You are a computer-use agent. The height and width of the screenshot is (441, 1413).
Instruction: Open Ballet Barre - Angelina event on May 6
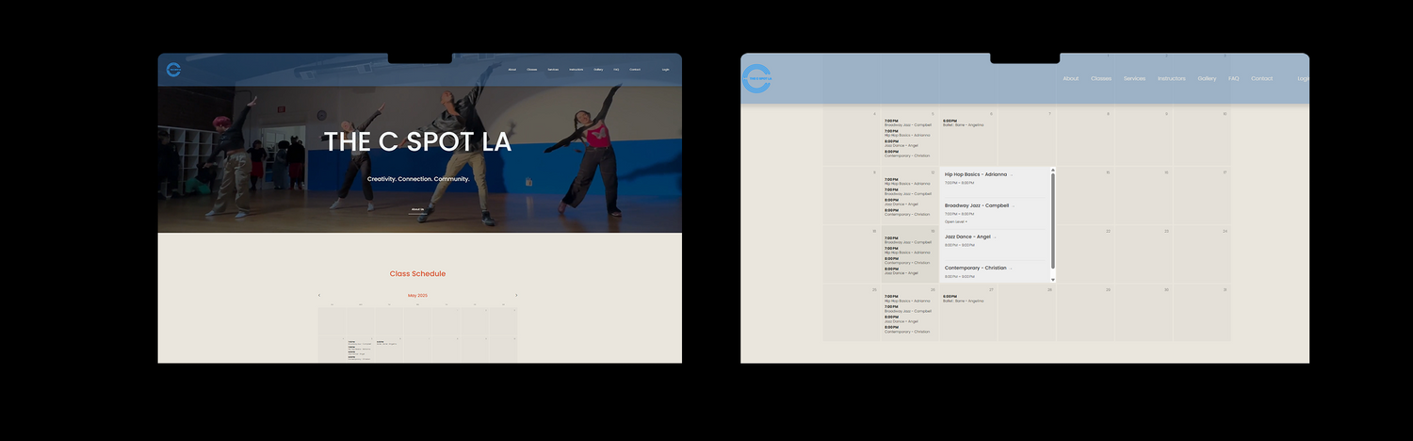tap(964, 123)
